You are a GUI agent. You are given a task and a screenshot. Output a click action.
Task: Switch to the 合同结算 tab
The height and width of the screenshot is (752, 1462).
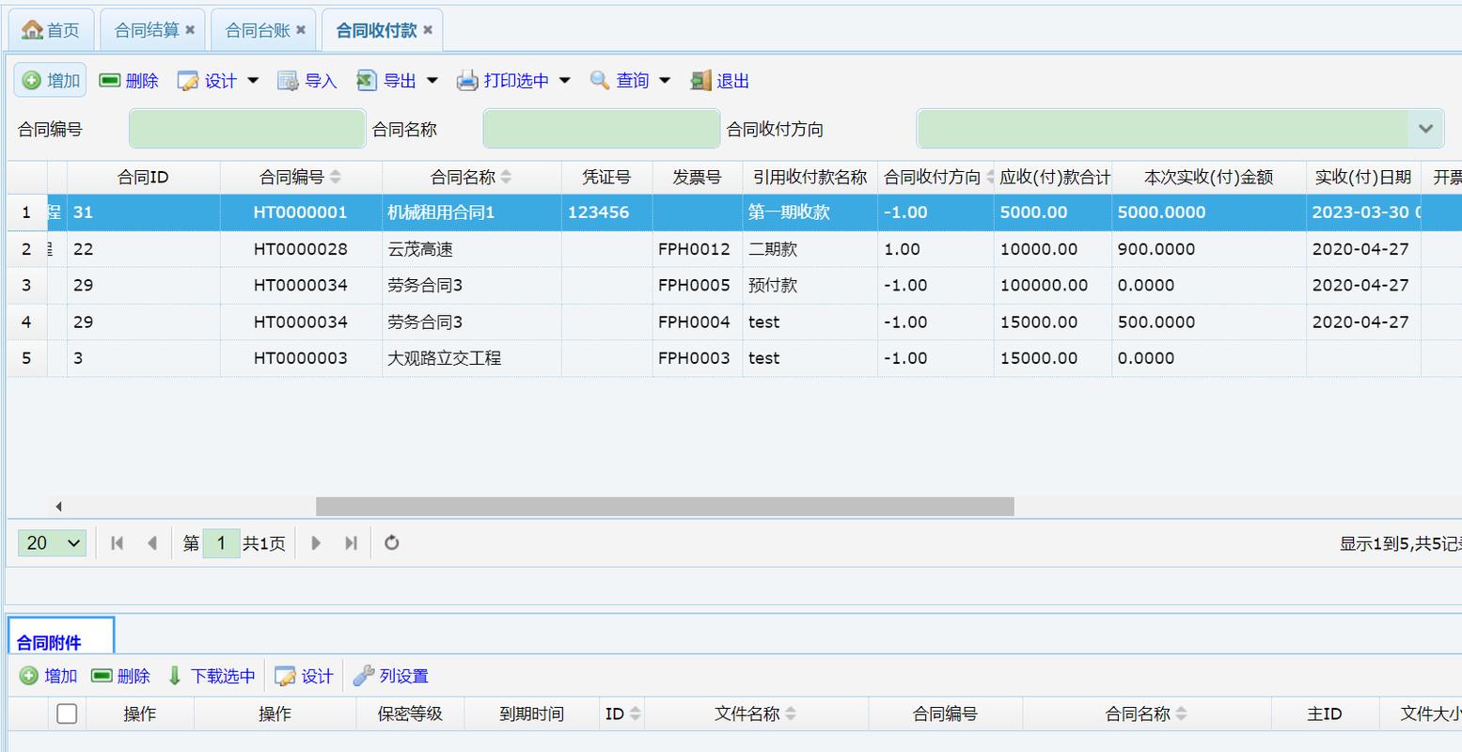pyautogui.click(x=147, y=30)
